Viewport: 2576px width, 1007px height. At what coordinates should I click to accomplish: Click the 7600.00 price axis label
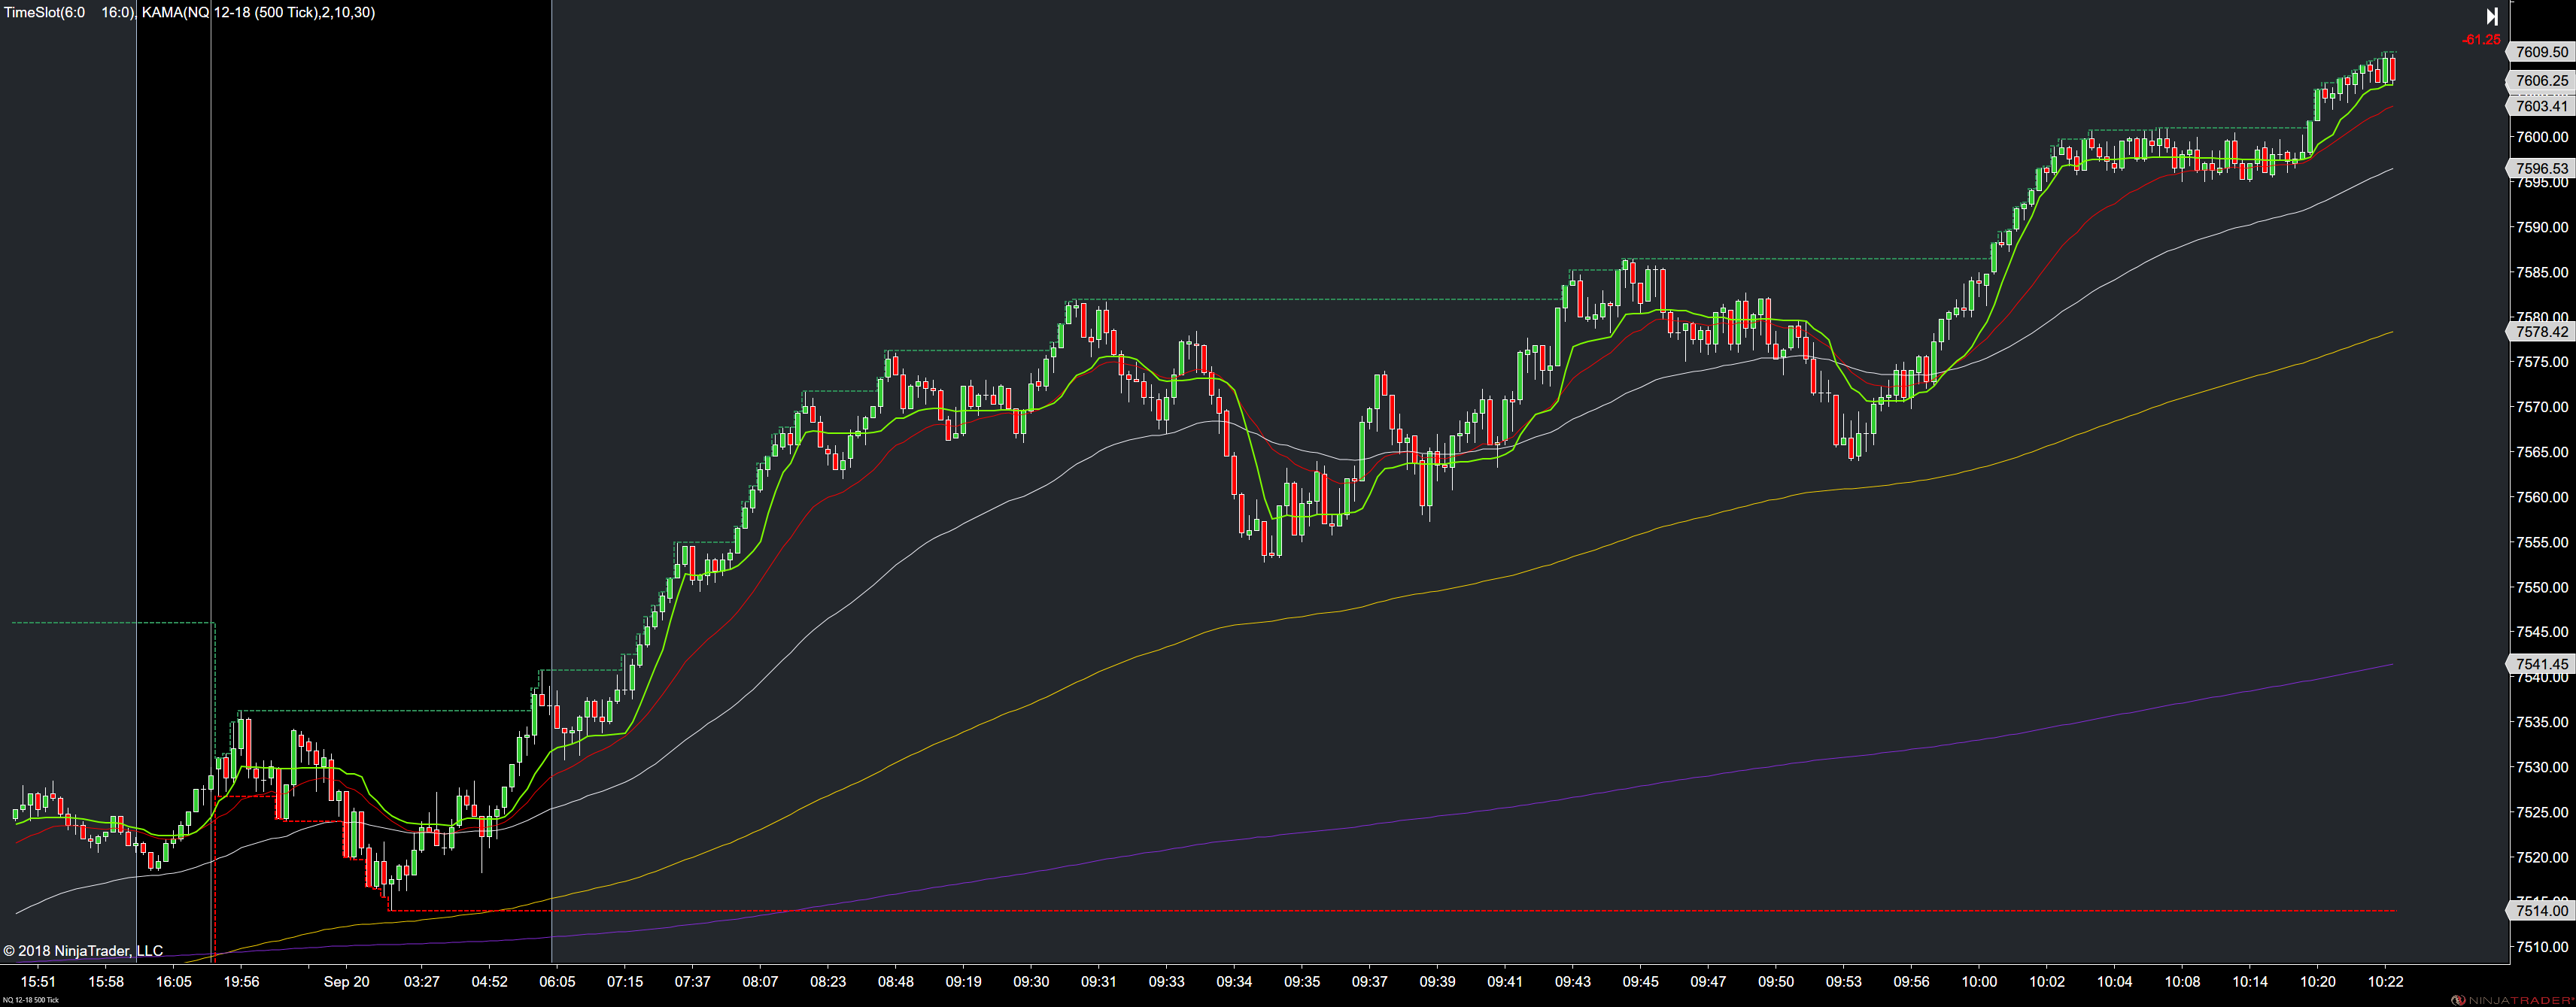click(2542, 137)
